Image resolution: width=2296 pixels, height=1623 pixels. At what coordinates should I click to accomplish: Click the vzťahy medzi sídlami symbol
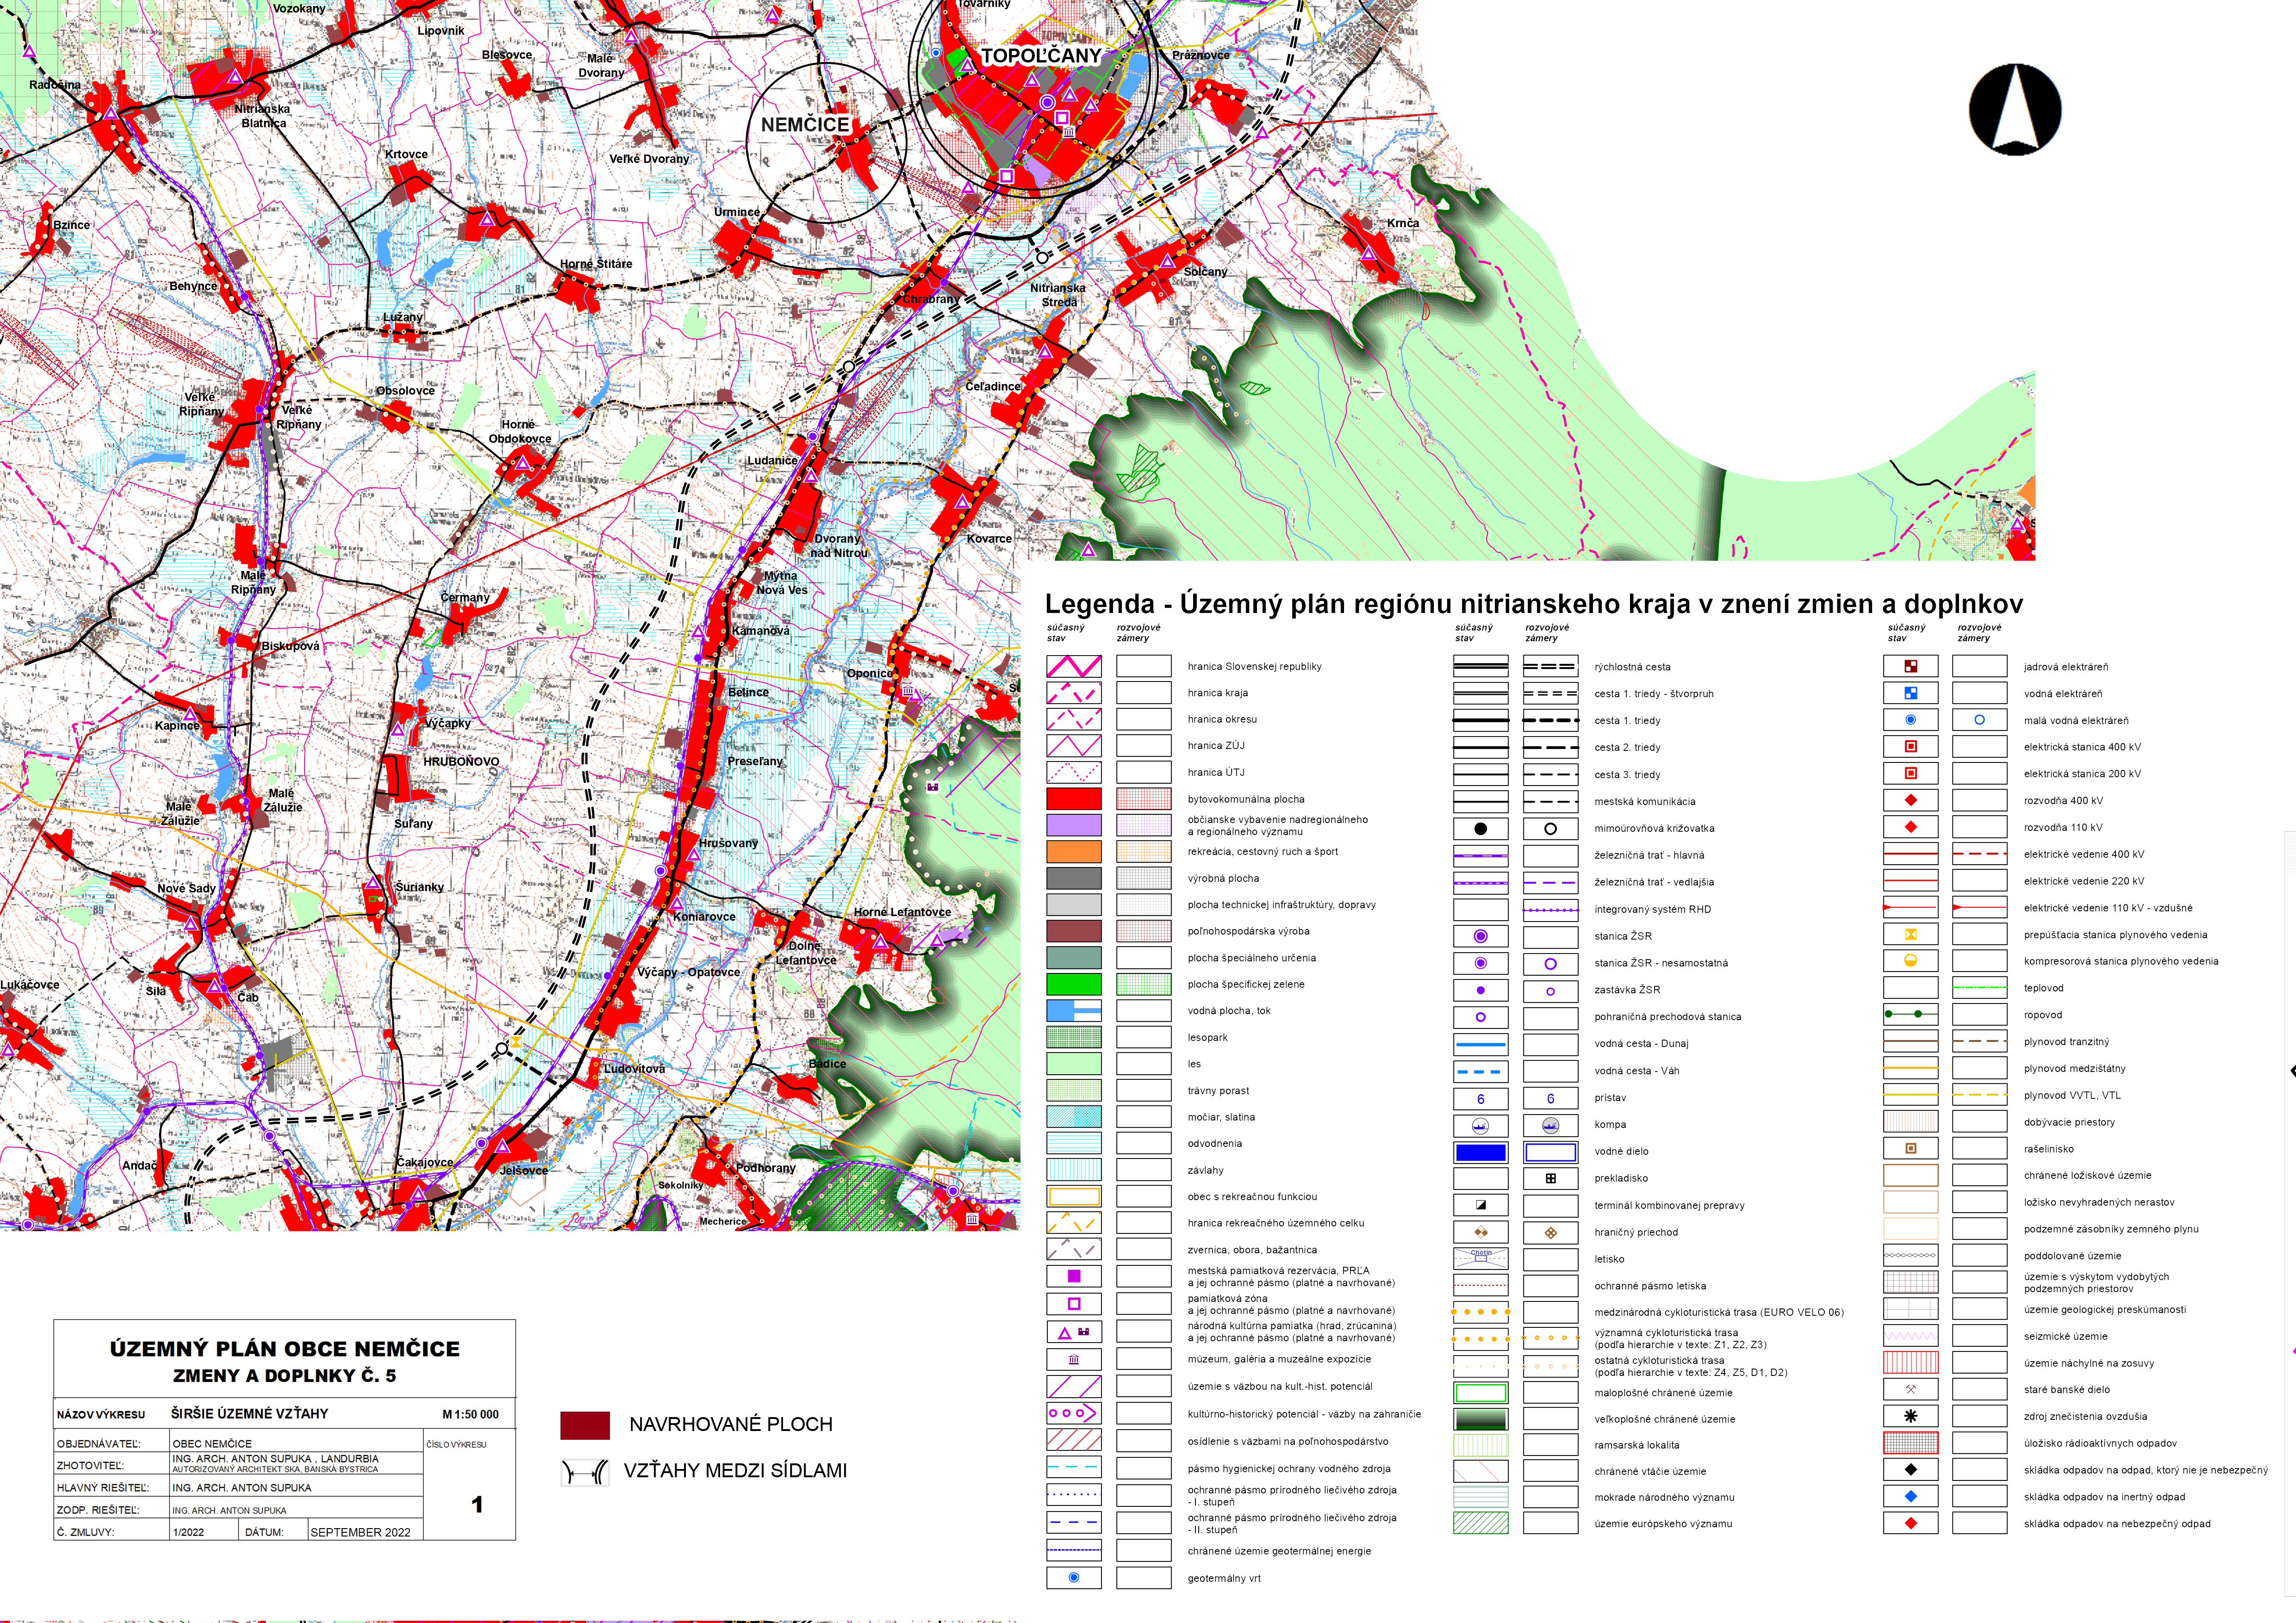pos(585,1472)
